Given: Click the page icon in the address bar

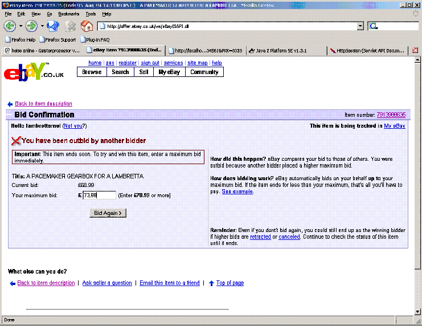Looking at the screenshot, I should click(103, 26).
